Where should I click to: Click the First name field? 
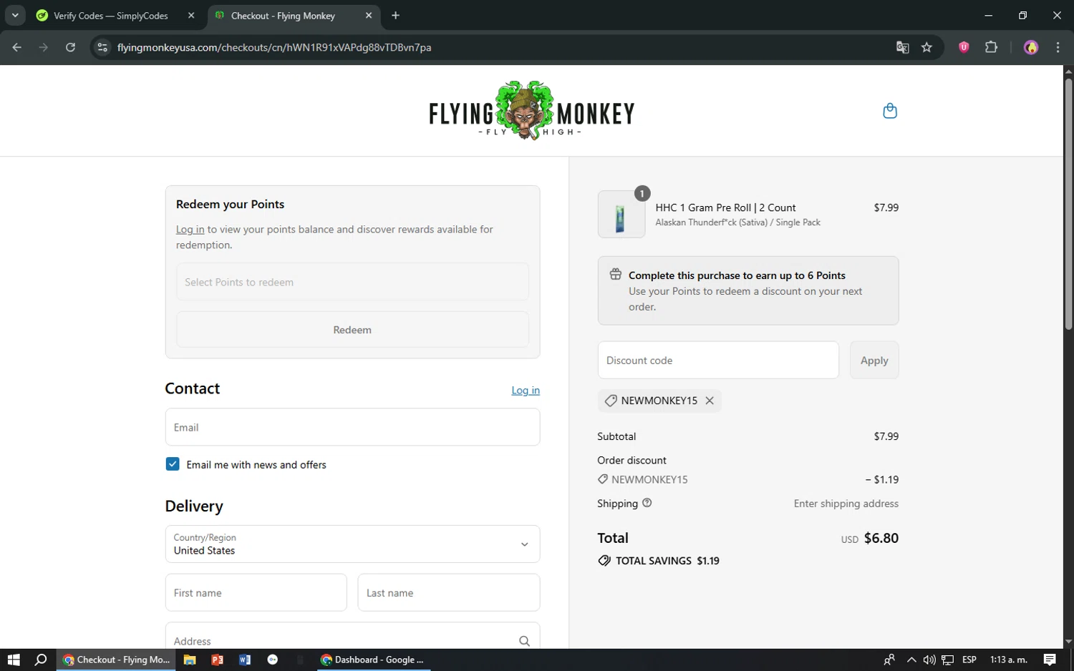(256, 593)
